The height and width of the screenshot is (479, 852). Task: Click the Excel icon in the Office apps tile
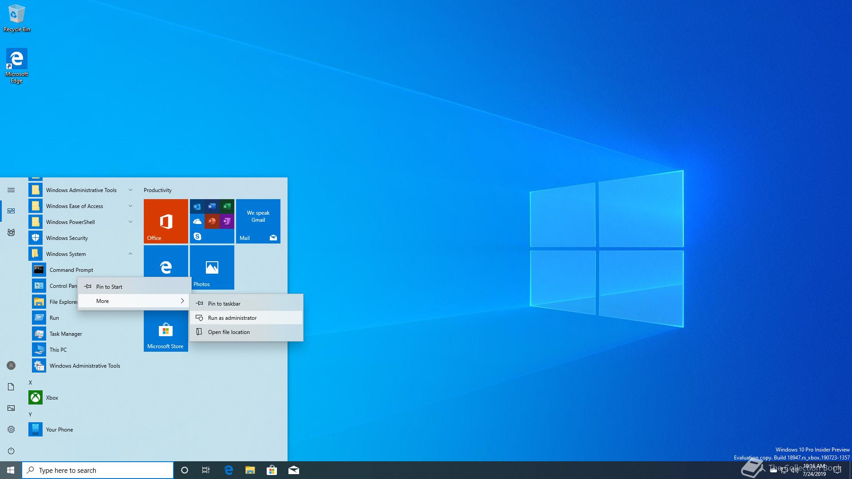point(227,207)
